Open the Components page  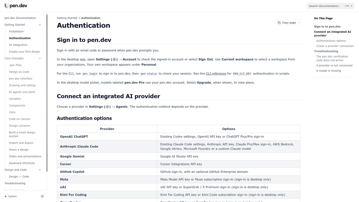click(x=17, y=105)
